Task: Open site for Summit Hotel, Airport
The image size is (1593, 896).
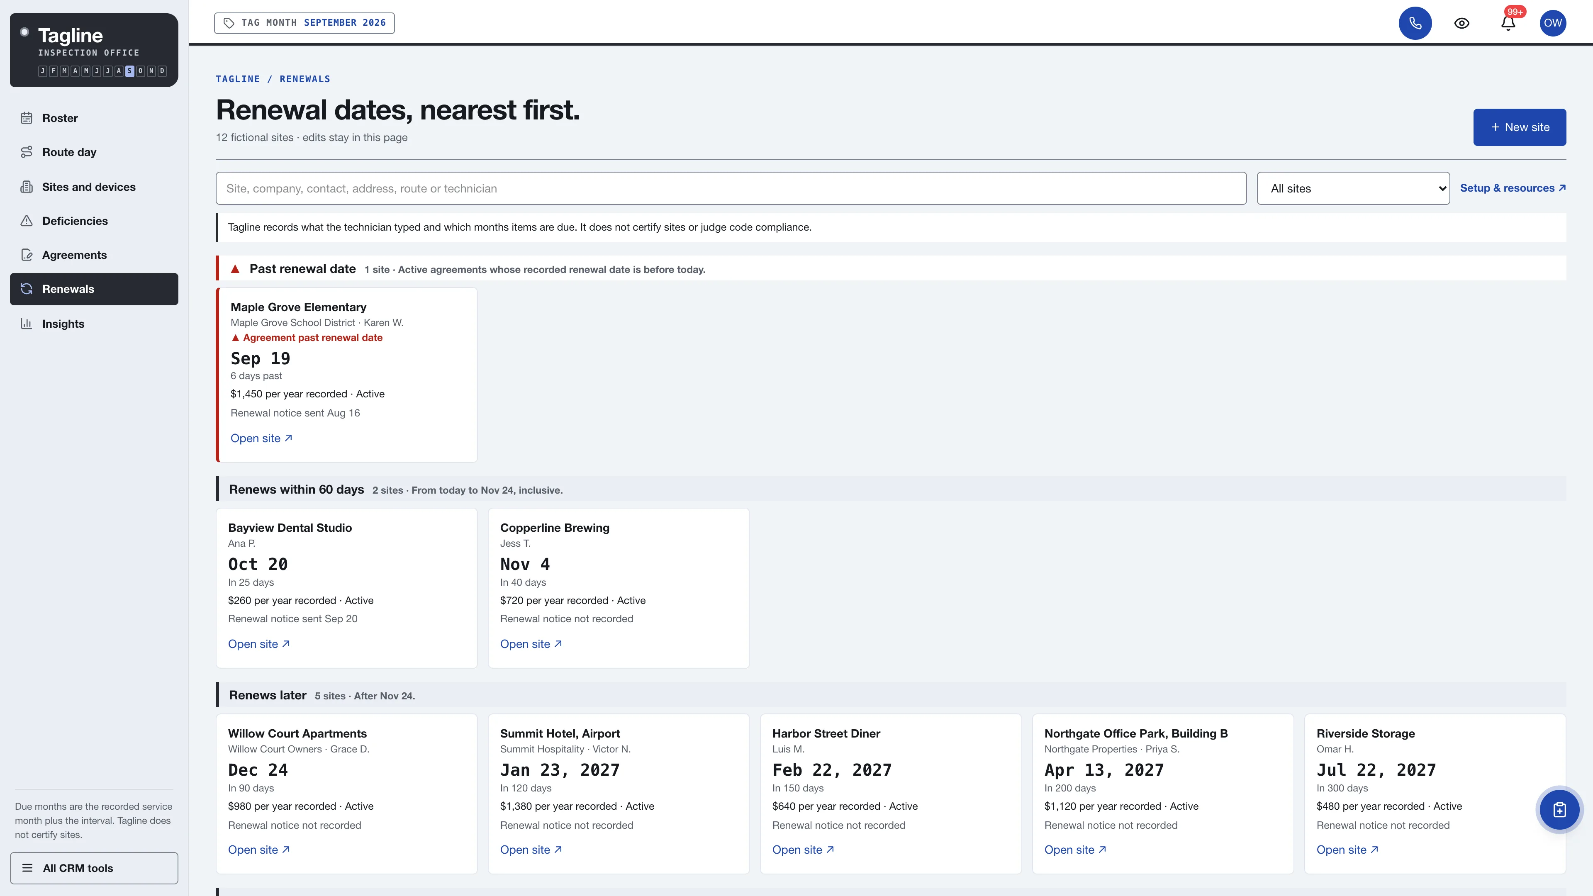Action: point(531,850)
